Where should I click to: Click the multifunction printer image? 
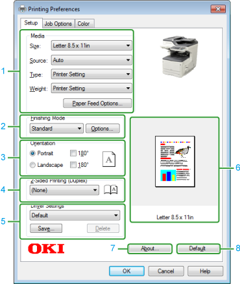click(x=179, y=56)
